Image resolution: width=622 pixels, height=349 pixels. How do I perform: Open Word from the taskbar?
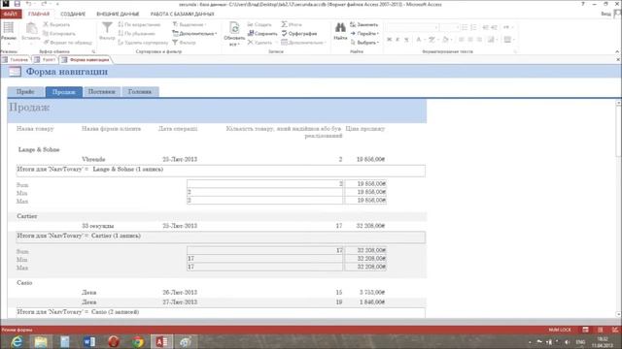pyautogui.click(x=89, y=342)
